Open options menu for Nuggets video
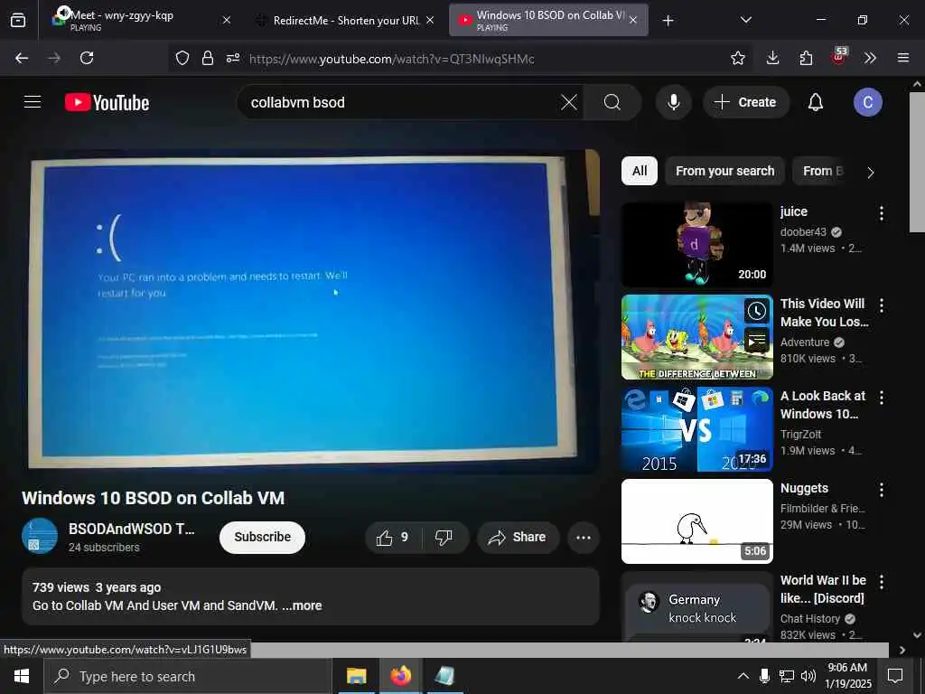 pyautogui.click(x=882, y=489)
